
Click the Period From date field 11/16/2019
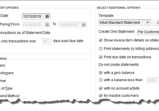(36, 25)
